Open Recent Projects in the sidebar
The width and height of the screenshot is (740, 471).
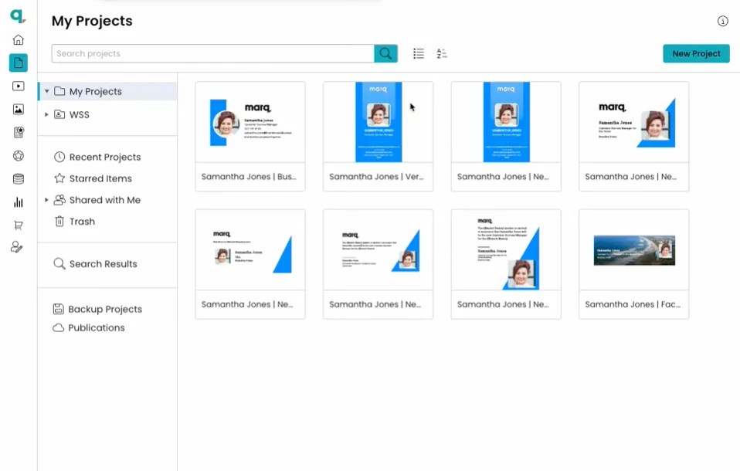pyautogui.click(x=104, y=157)
